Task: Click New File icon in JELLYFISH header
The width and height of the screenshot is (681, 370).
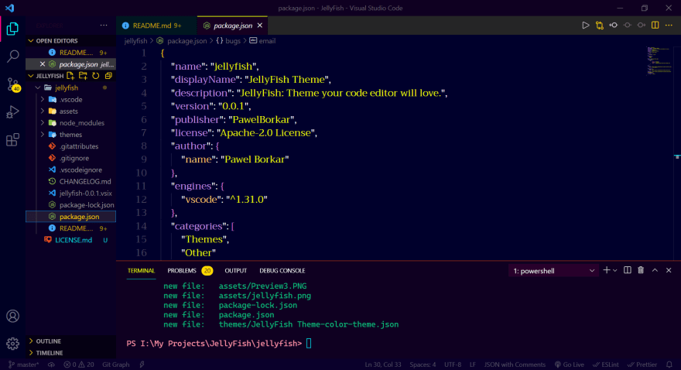Action: [70, 76]
